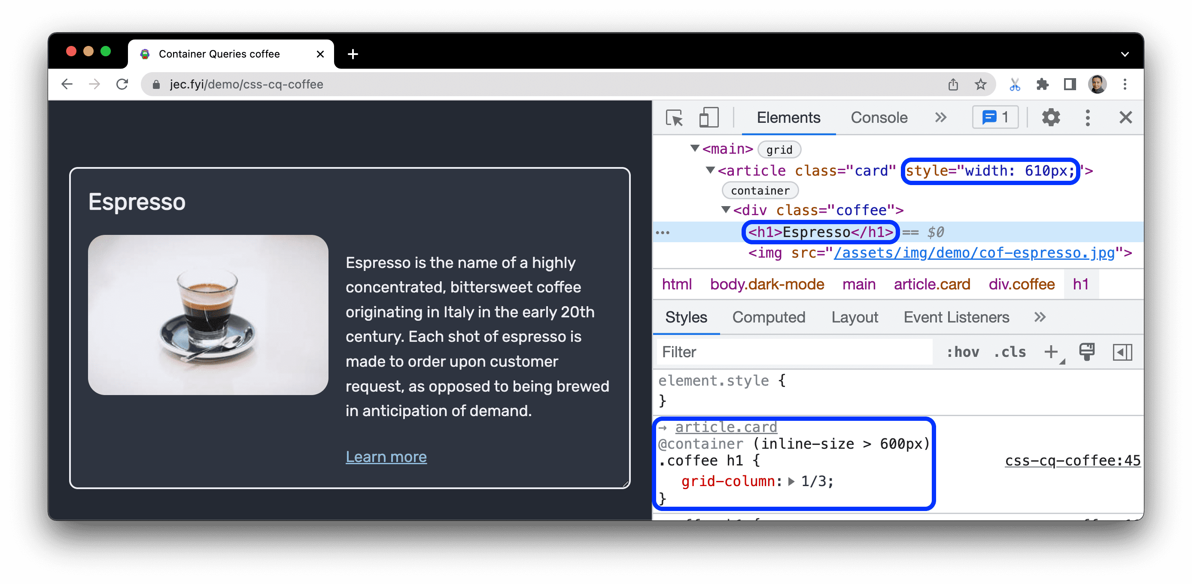Click the more options three-dot icon
The image size is (1192, 584).
click(1087, 118)
